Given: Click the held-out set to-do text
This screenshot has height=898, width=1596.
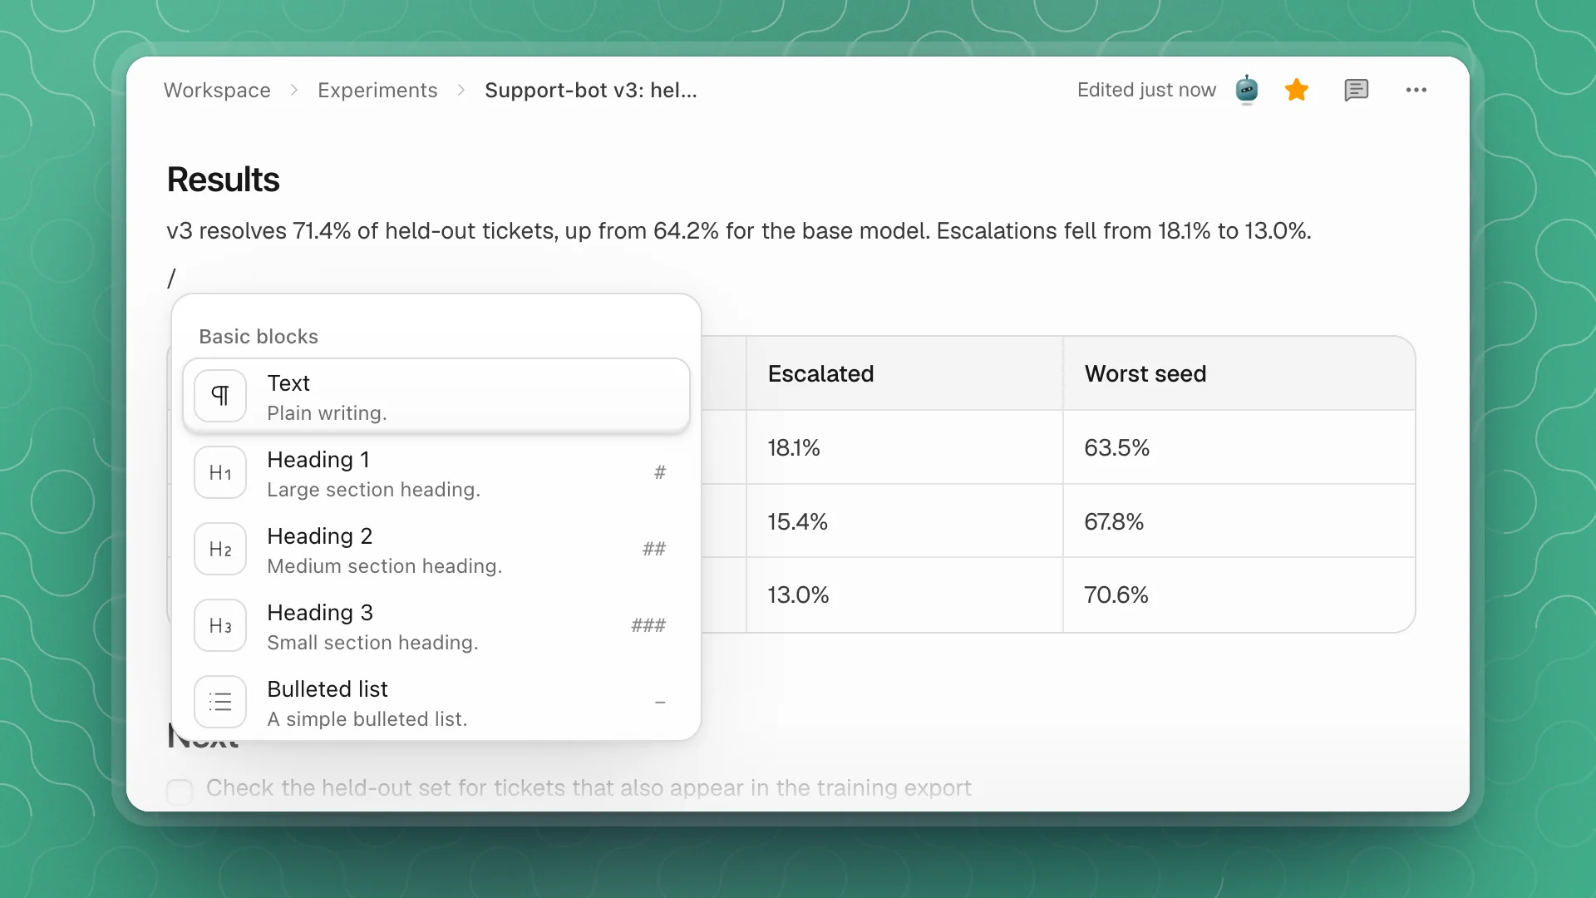Looking at the screenshot, I should click(x=589, y=787).
